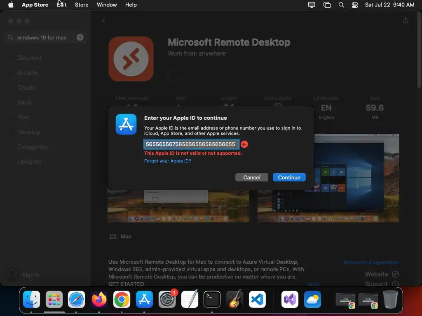422x316 pixels.
Task: Cancel the Apple ID dialog
Action: (252, 177)
